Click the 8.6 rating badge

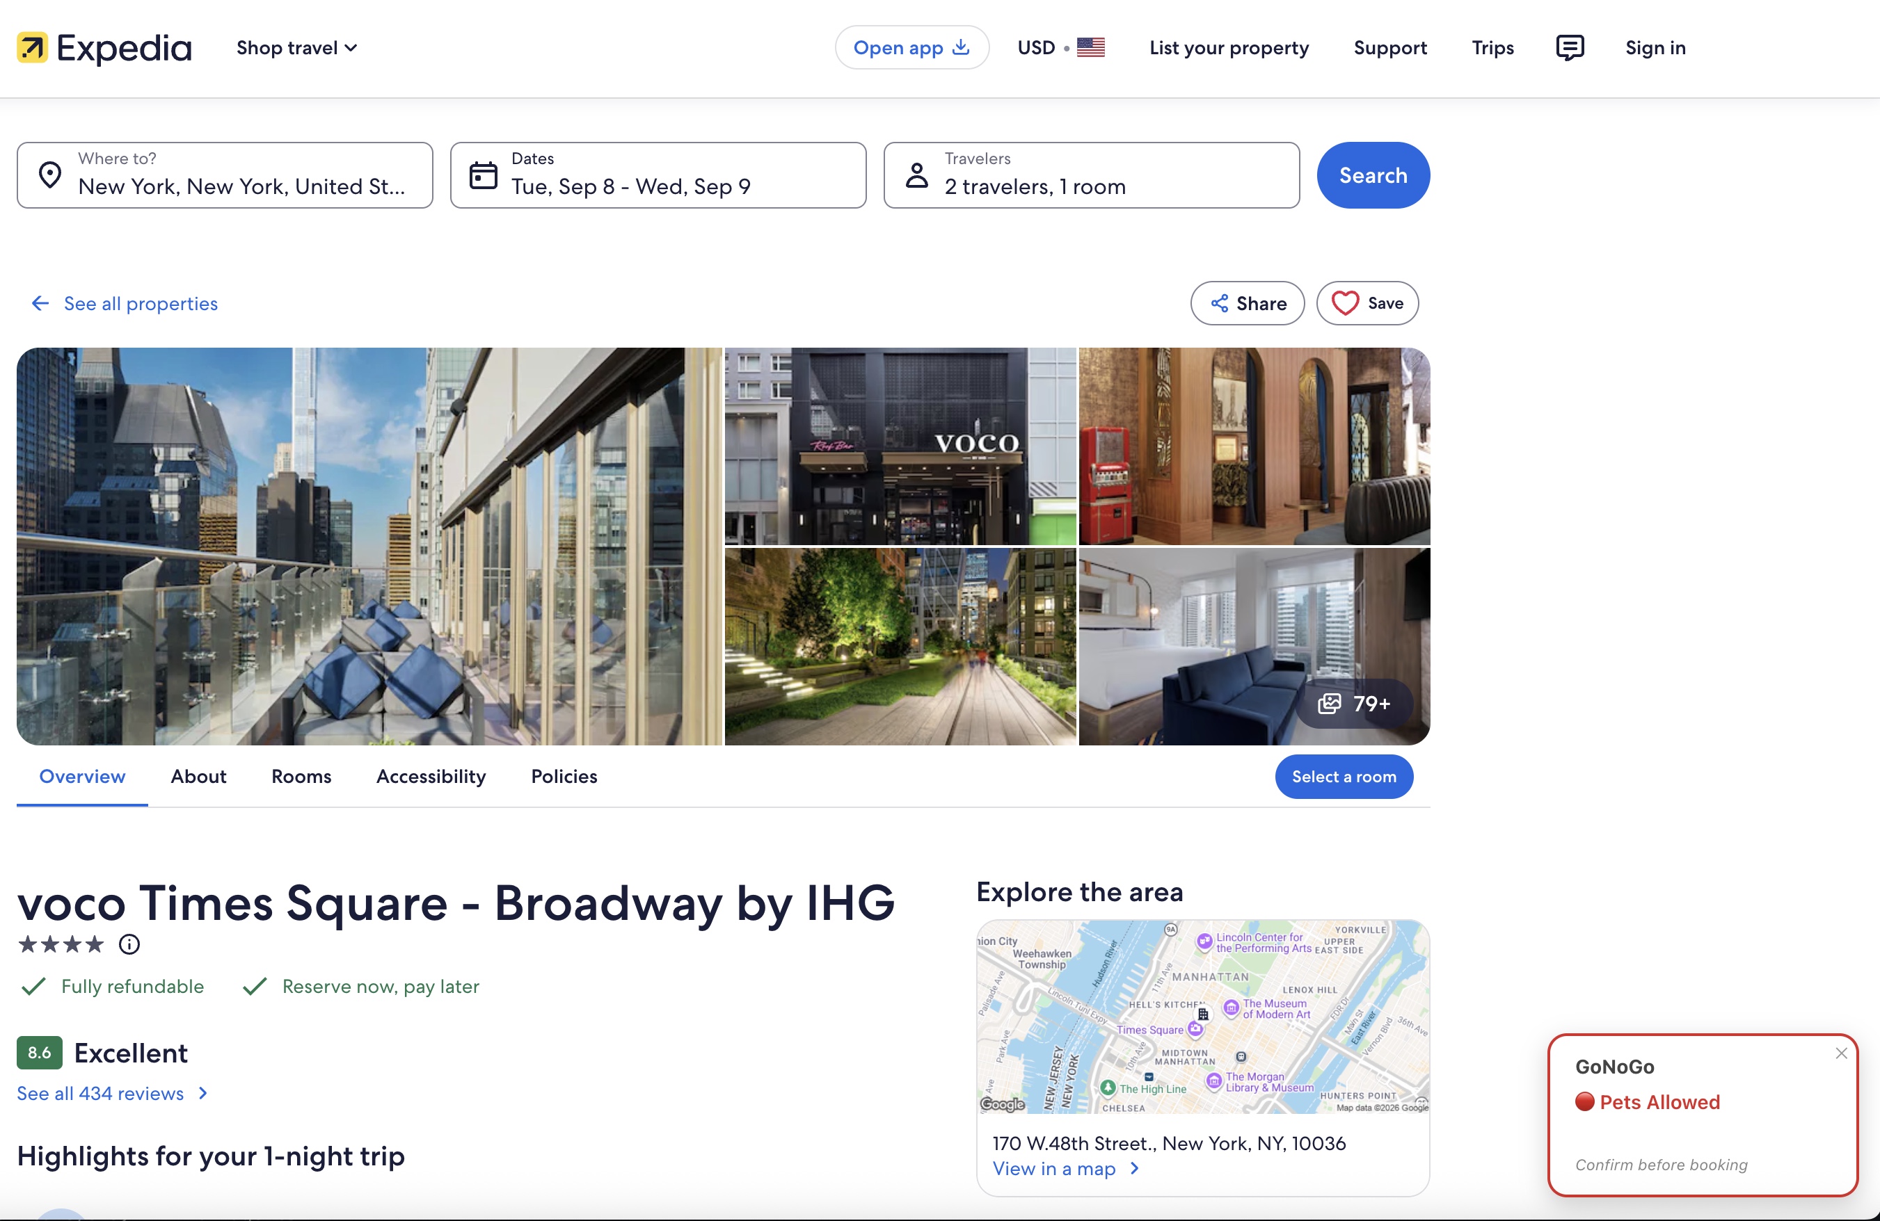[40, 1053]
